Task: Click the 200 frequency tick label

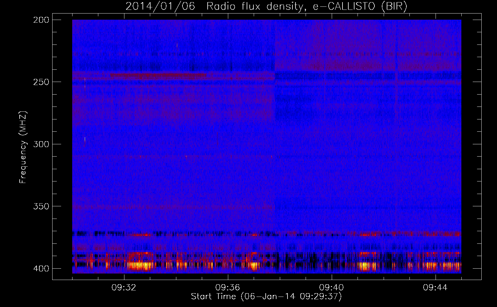Action: (41, 20)
